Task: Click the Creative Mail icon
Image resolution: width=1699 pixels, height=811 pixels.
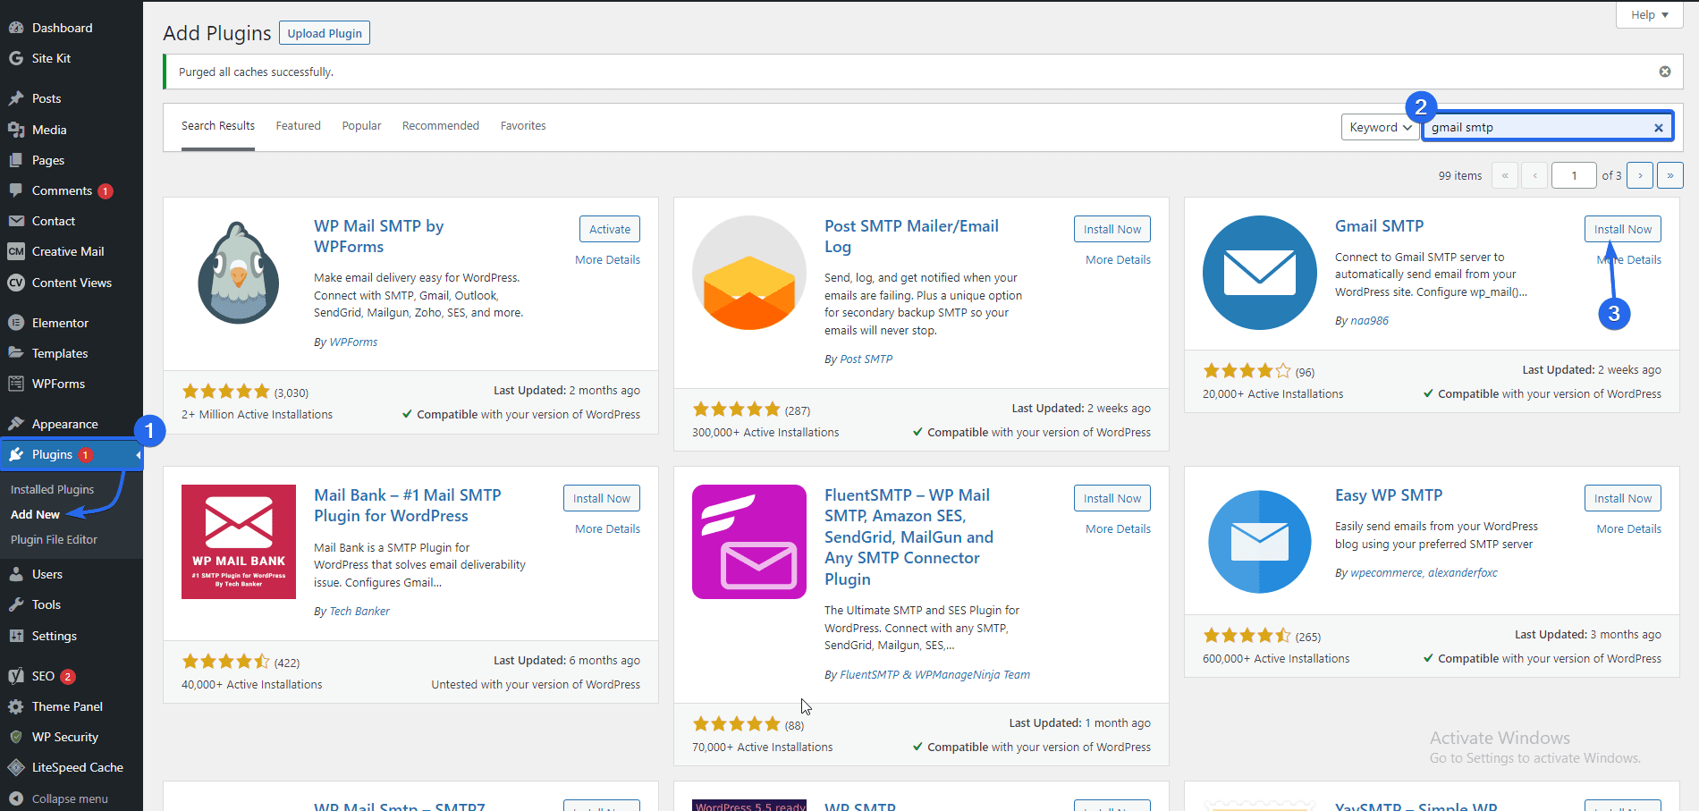Action: 16,251
